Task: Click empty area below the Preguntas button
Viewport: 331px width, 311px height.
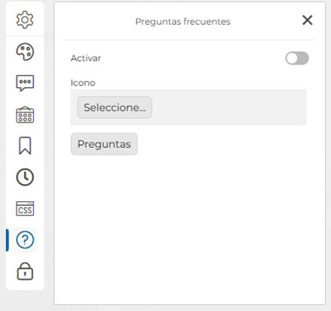Action: tap(190, 225)
